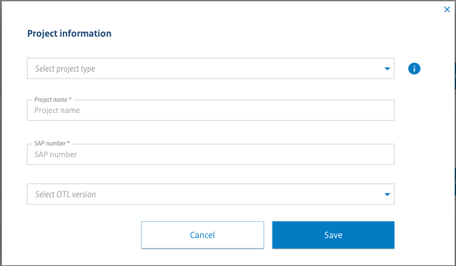Click the 'SAP number' placeholder text
Image resolution: width=456 pixels, height=266 pixels.
(x=56, y=155)
